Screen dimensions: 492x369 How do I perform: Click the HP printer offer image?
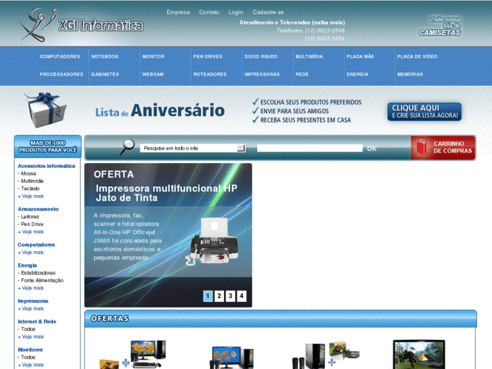click(211, 241)
